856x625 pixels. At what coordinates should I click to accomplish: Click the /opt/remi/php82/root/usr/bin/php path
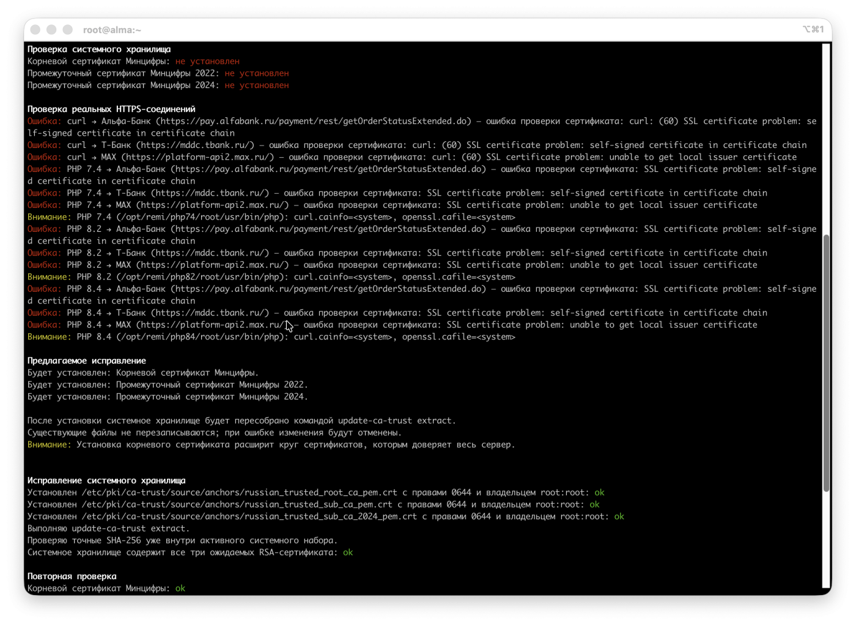tap(200, 277)
